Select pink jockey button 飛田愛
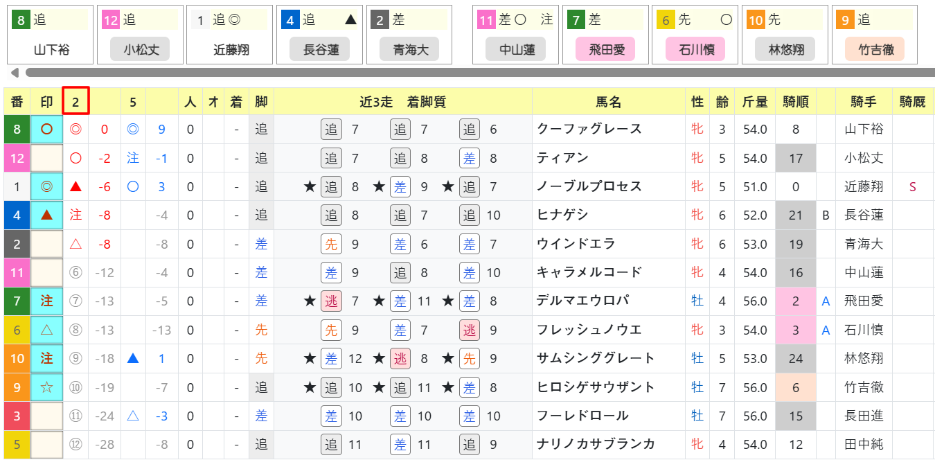Image resolution: width=935 pixels, height=460 pixels. point(605,49)
